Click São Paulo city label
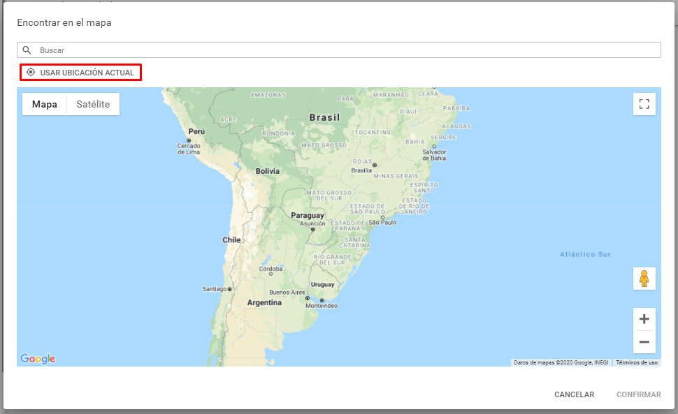The image size is (678, 414). (x=382, y=222)
